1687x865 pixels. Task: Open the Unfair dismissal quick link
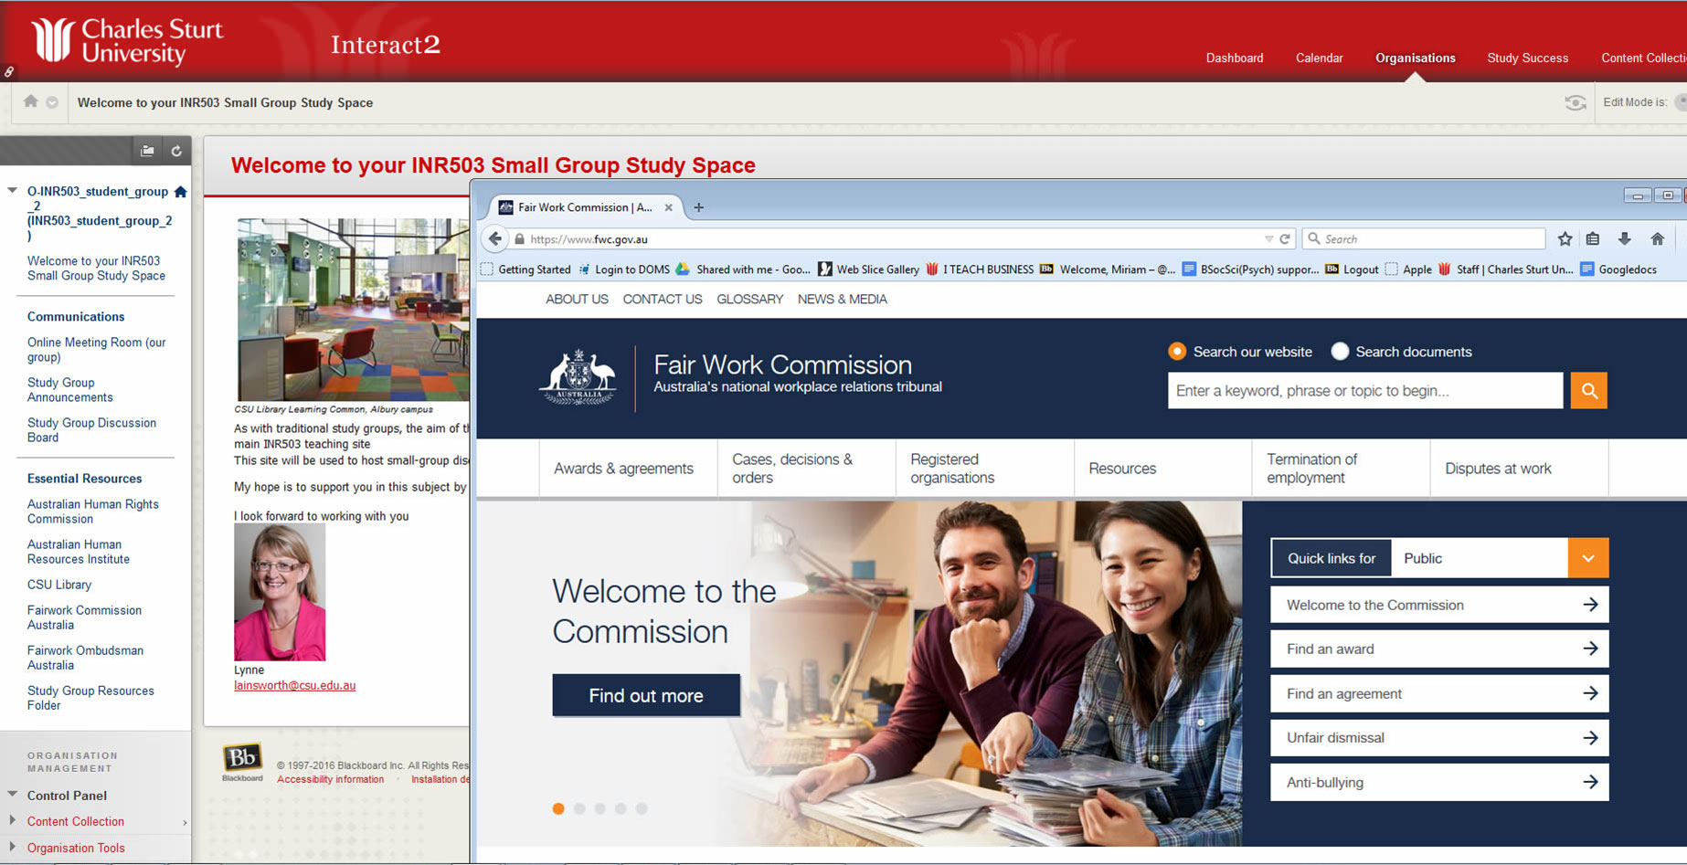(1439, 737)
